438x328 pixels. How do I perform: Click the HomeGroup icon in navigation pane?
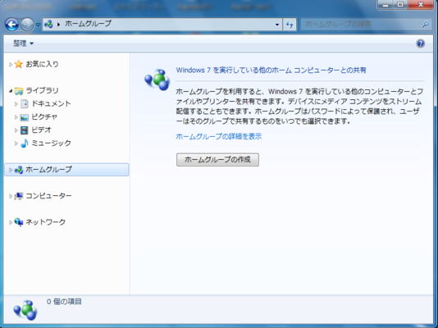19,170
